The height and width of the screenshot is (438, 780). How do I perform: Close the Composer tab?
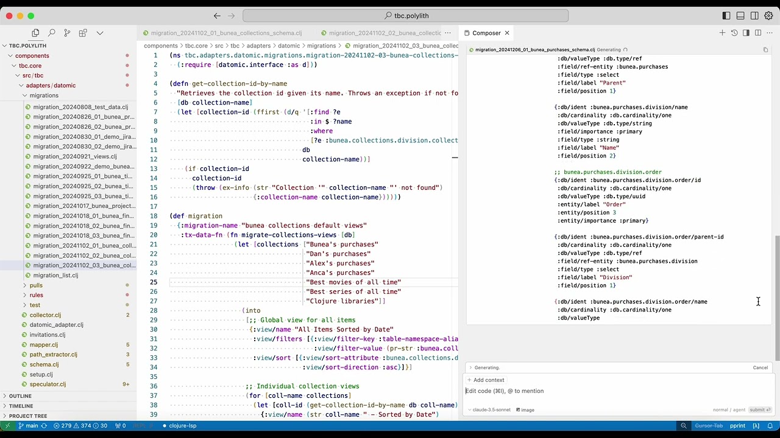(x=506, y=33)
